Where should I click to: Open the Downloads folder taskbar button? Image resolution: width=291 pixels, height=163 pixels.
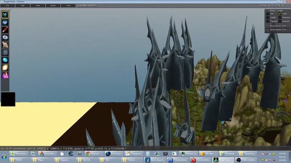pyautogui.click(x=228, y=153)
